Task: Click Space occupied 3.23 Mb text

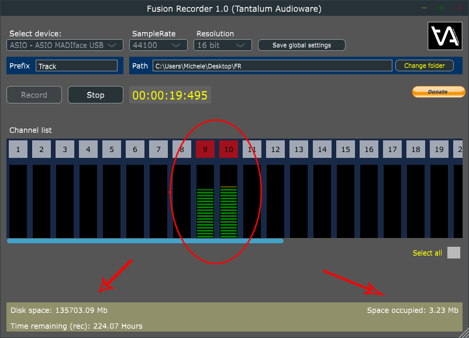Action: [412, 310]
